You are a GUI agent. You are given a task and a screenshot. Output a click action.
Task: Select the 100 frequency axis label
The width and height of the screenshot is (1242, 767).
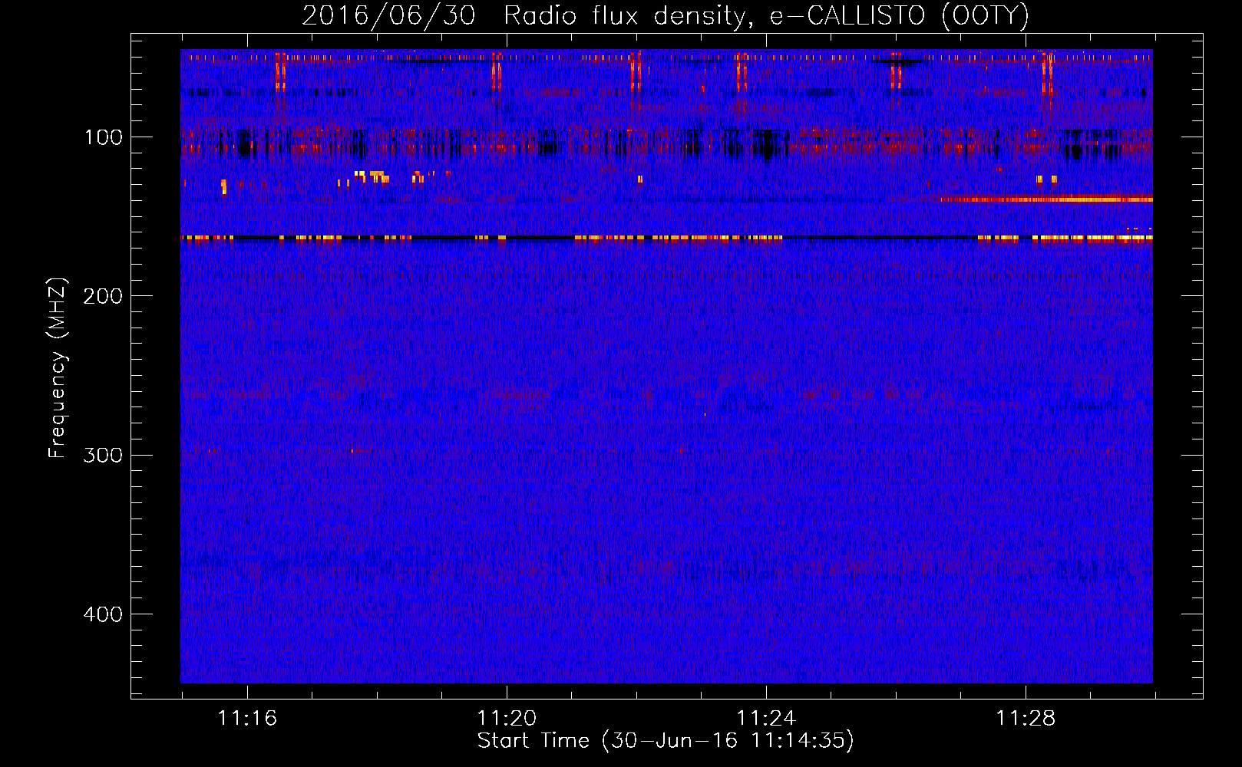(x=104, y=138)
